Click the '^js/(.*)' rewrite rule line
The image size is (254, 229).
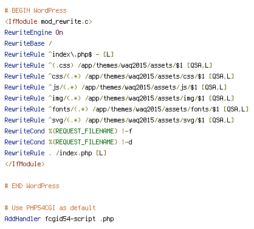(x=115, y=87)
